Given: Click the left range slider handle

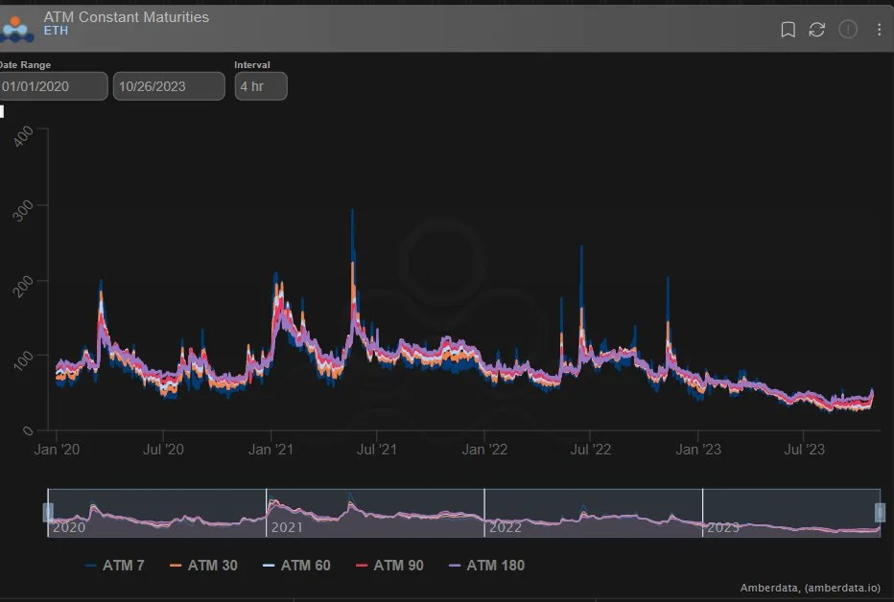Looking at the screenshot, I should coord(49,513).
